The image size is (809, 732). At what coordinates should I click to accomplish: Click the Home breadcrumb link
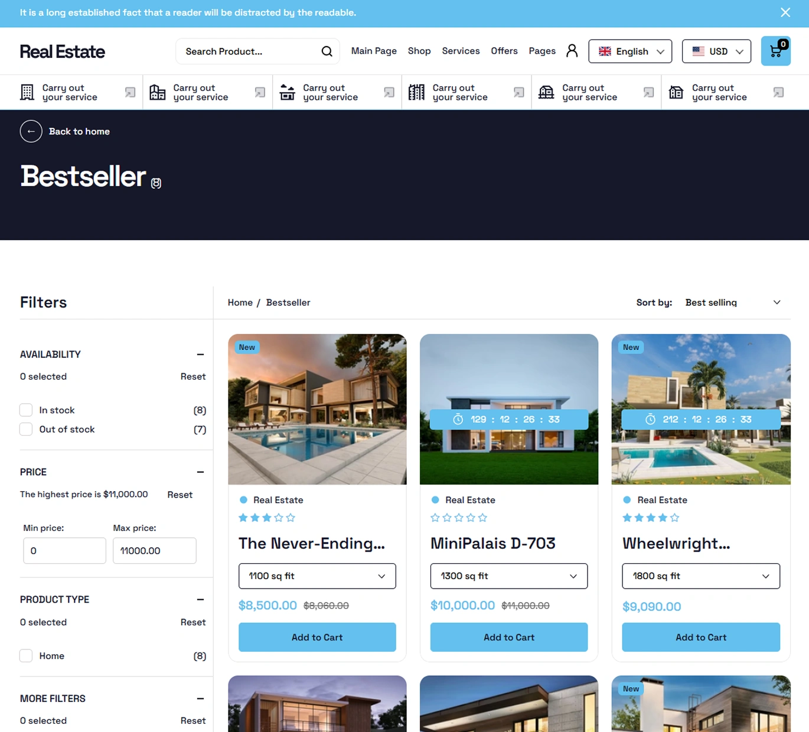click(x=240, y=302)
